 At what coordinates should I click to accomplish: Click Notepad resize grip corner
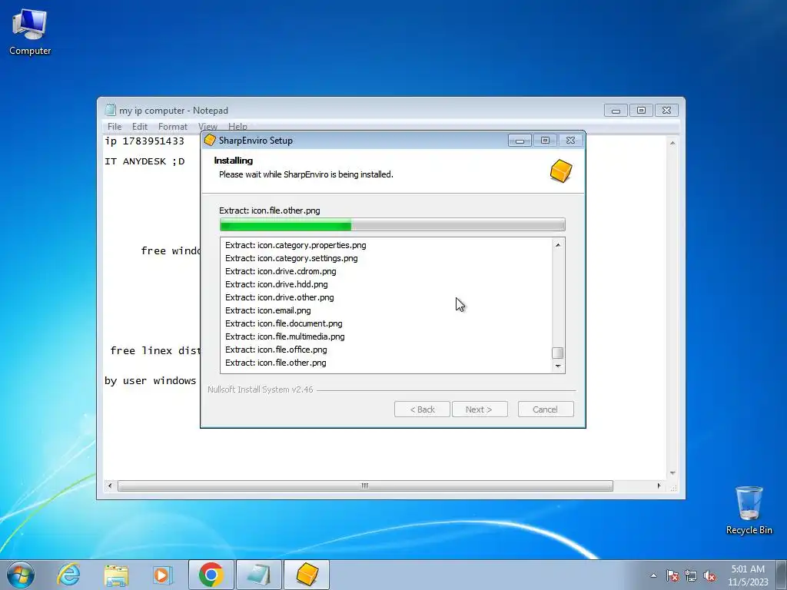point(673,487)
